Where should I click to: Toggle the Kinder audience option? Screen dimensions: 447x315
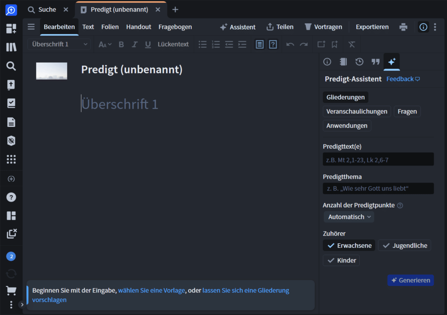tap(341, 260)
